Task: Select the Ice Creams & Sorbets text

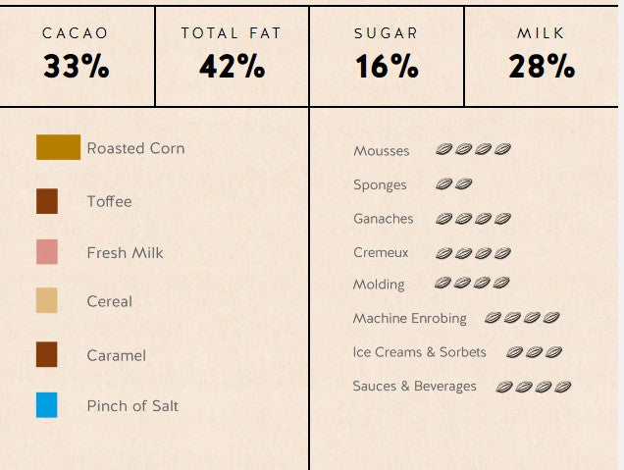Action: (x=420, y=352)
